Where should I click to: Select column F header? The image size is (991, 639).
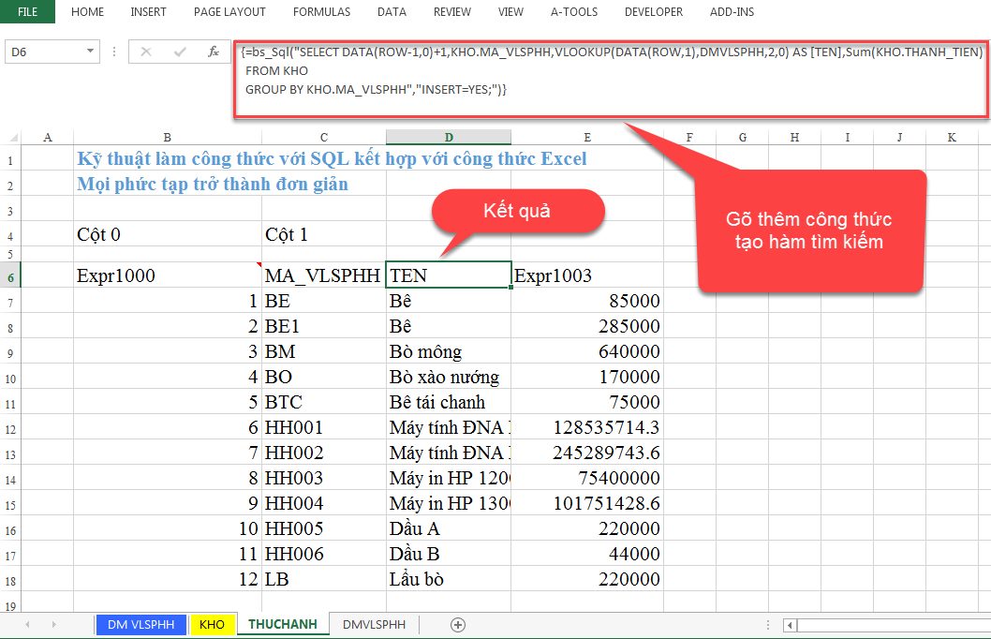tap(689, 137)
